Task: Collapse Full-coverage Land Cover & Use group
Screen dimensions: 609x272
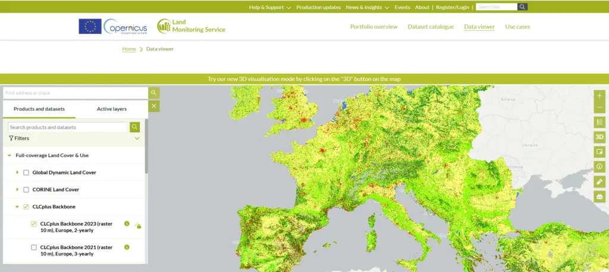Action: (x=10, y=155)
